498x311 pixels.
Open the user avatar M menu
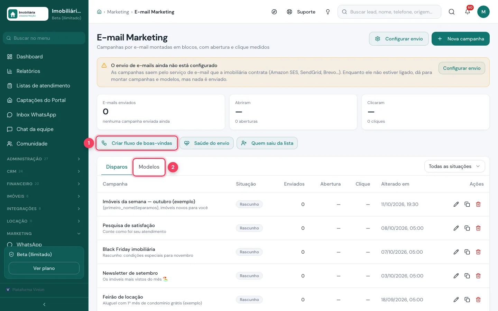(483, 12)
